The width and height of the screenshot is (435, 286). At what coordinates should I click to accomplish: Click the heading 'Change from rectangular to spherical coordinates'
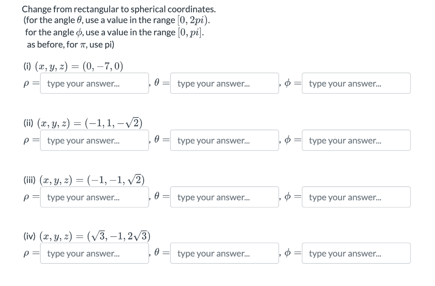pyautogui.click(x=119, y=9)
